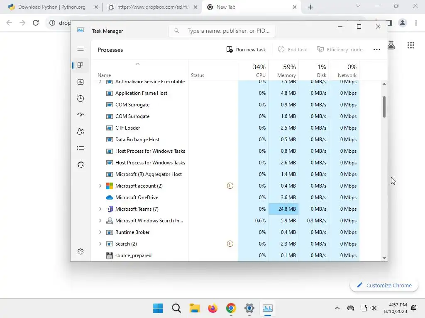Click the Microsoft Teams process icon
Image resolution: width=425 pixels, height=318 pixels.
(110, 209)
